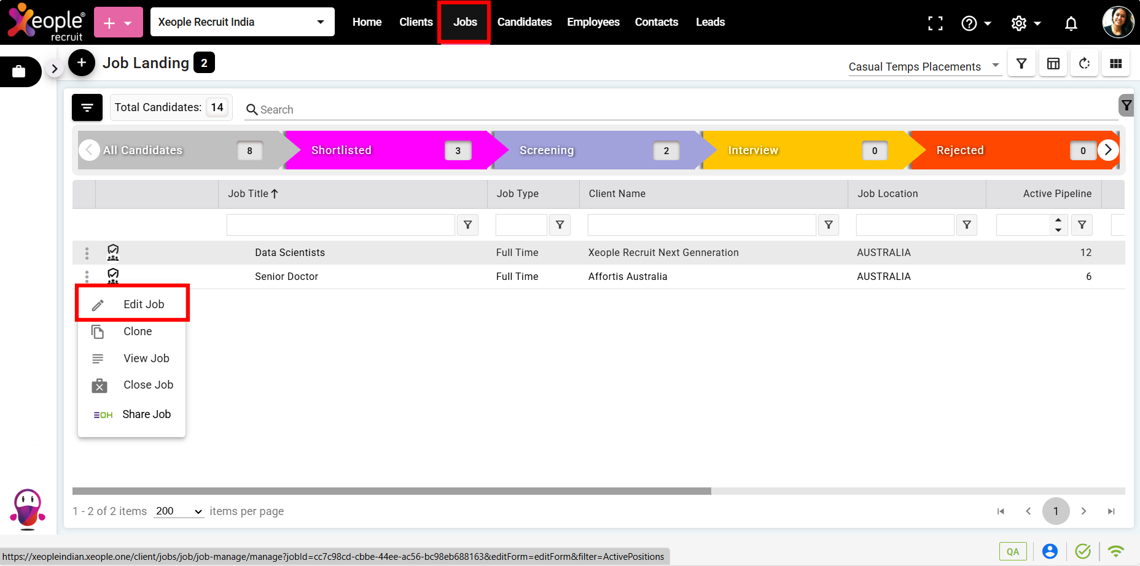Toggle fullscreen mode icon
The width and height of the screenshot is (1140, 566).
click(935, 23)
